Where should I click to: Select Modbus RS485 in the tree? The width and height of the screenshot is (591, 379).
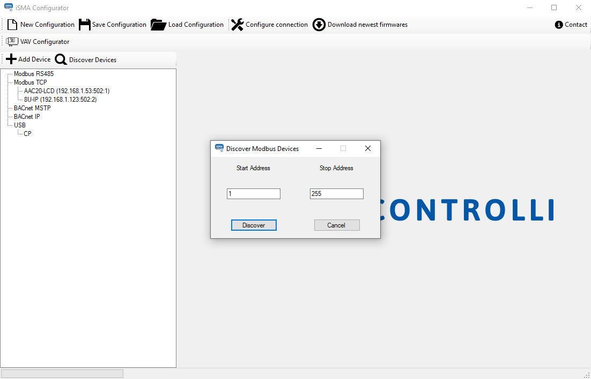point(34,74)
